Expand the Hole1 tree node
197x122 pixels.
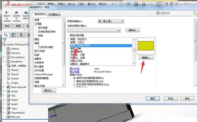pyautogui.click(x=4, y=91)
